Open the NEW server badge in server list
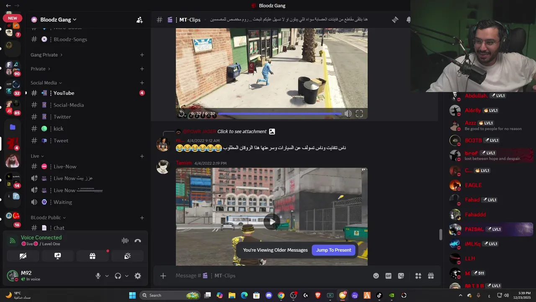The image size is (536, 302). pyautogui.click(x=13, y=18)
